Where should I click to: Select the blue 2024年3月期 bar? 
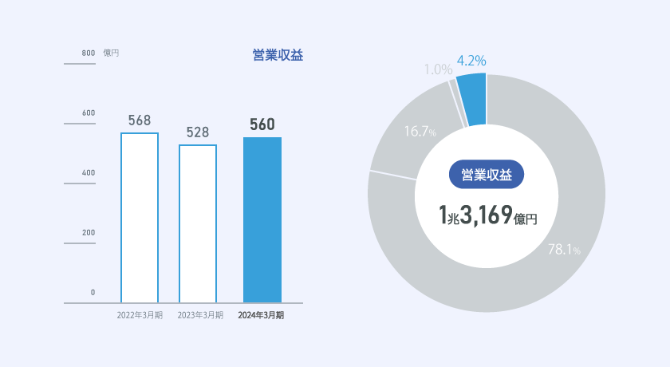[262, 220]
